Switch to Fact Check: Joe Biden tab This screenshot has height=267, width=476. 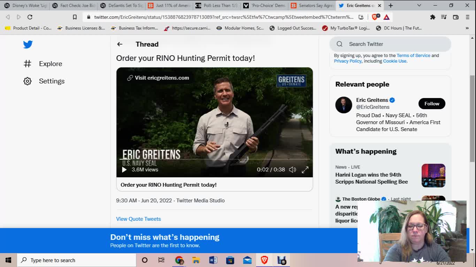(x=74, y=6)
